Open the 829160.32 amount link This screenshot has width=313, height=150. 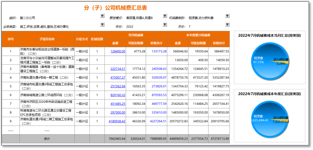click(x=118, y=95)
